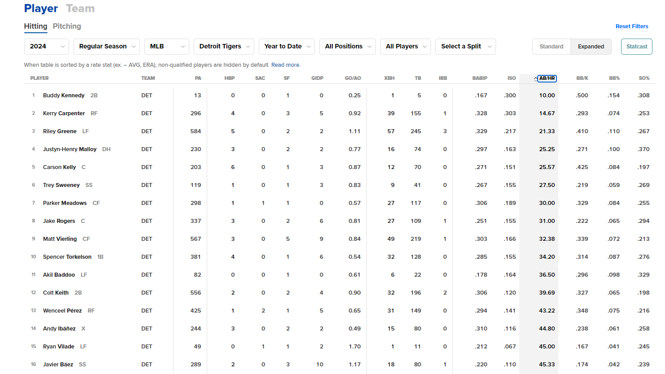Open the All Players filter dropdown
Image resolution: width=665 pixels, height=374 pixels.
click(405, 47)
